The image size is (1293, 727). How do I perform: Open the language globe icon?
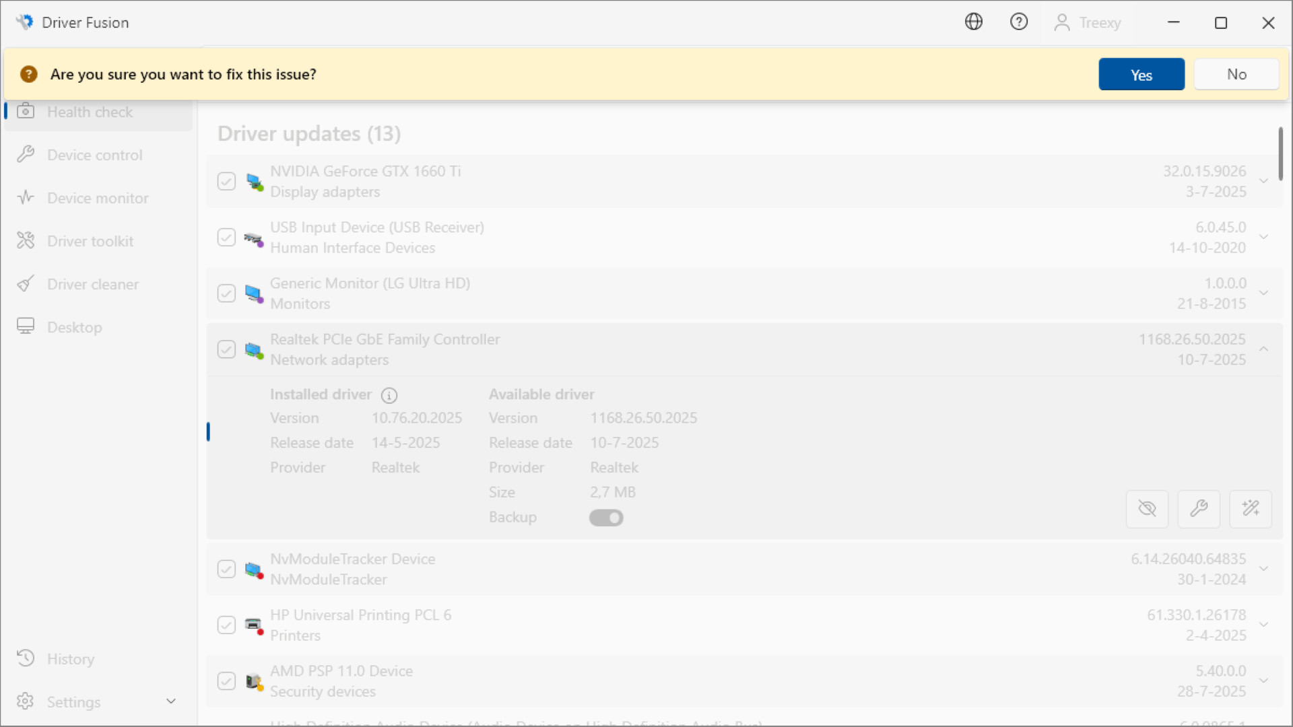973,22
